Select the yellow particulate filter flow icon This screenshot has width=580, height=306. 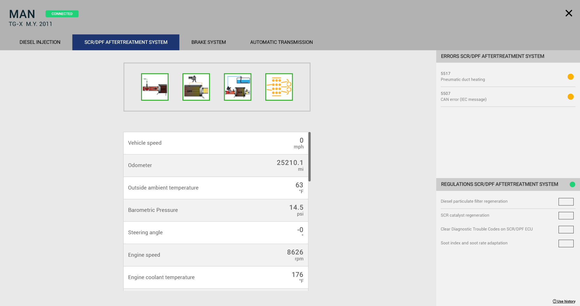pyautogui.click(x=279, y=87)
